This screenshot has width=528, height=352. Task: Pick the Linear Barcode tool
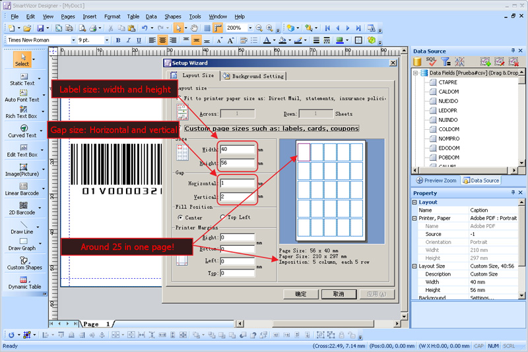click(22, 189)
